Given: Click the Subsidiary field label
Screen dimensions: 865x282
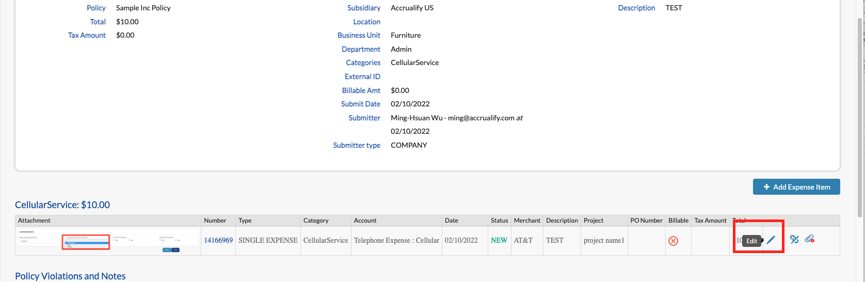Looking at the screenshot, I should 363,8.
